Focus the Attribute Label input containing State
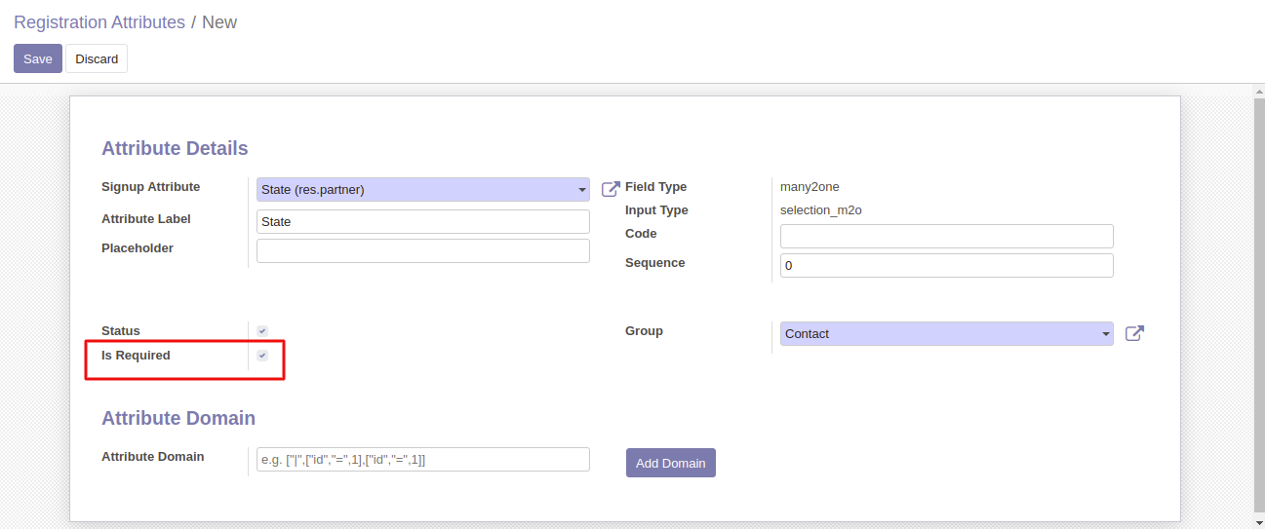1265x529 pixels. point(422,221)
